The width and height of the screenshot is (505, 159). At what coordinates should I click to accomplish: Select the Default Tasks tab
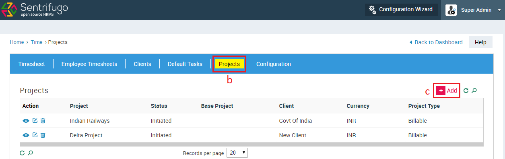tap(185, 64)
